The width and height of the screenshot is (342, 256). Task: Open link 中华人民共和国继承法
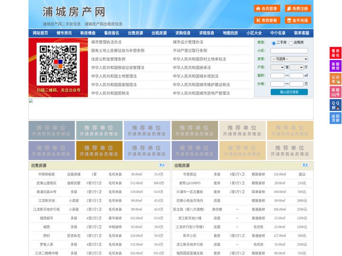tap(192, 67)
